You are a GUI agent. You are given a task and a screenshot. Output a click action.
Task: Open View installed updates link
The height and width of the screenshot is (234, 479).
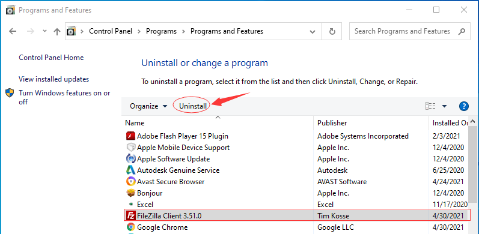[x=53, y=79]
